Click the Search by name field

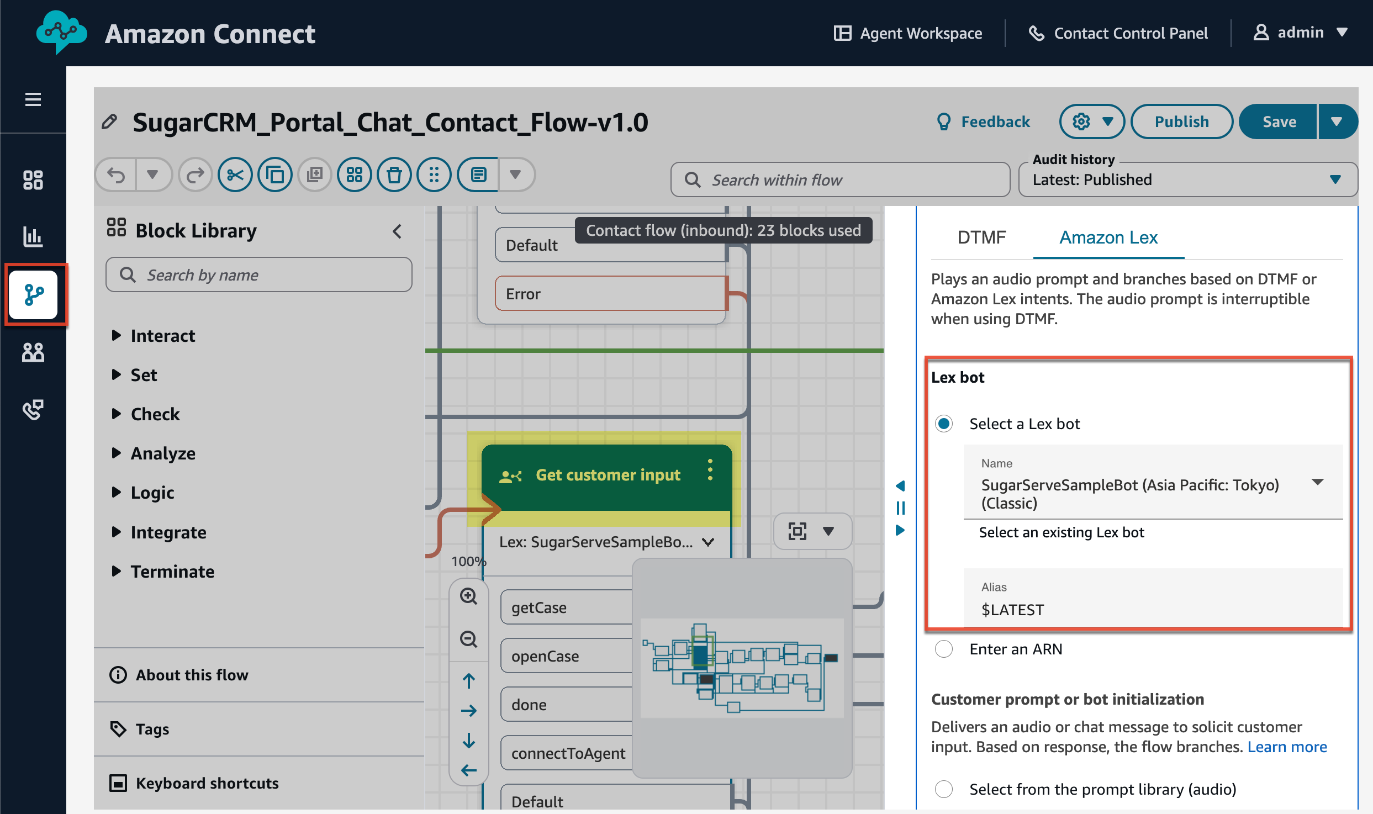(259, 275)
